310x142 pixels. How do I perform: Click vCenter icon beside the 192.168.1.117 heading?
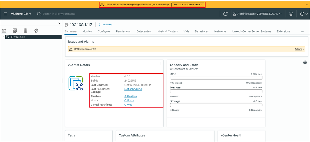click(67, 25)
